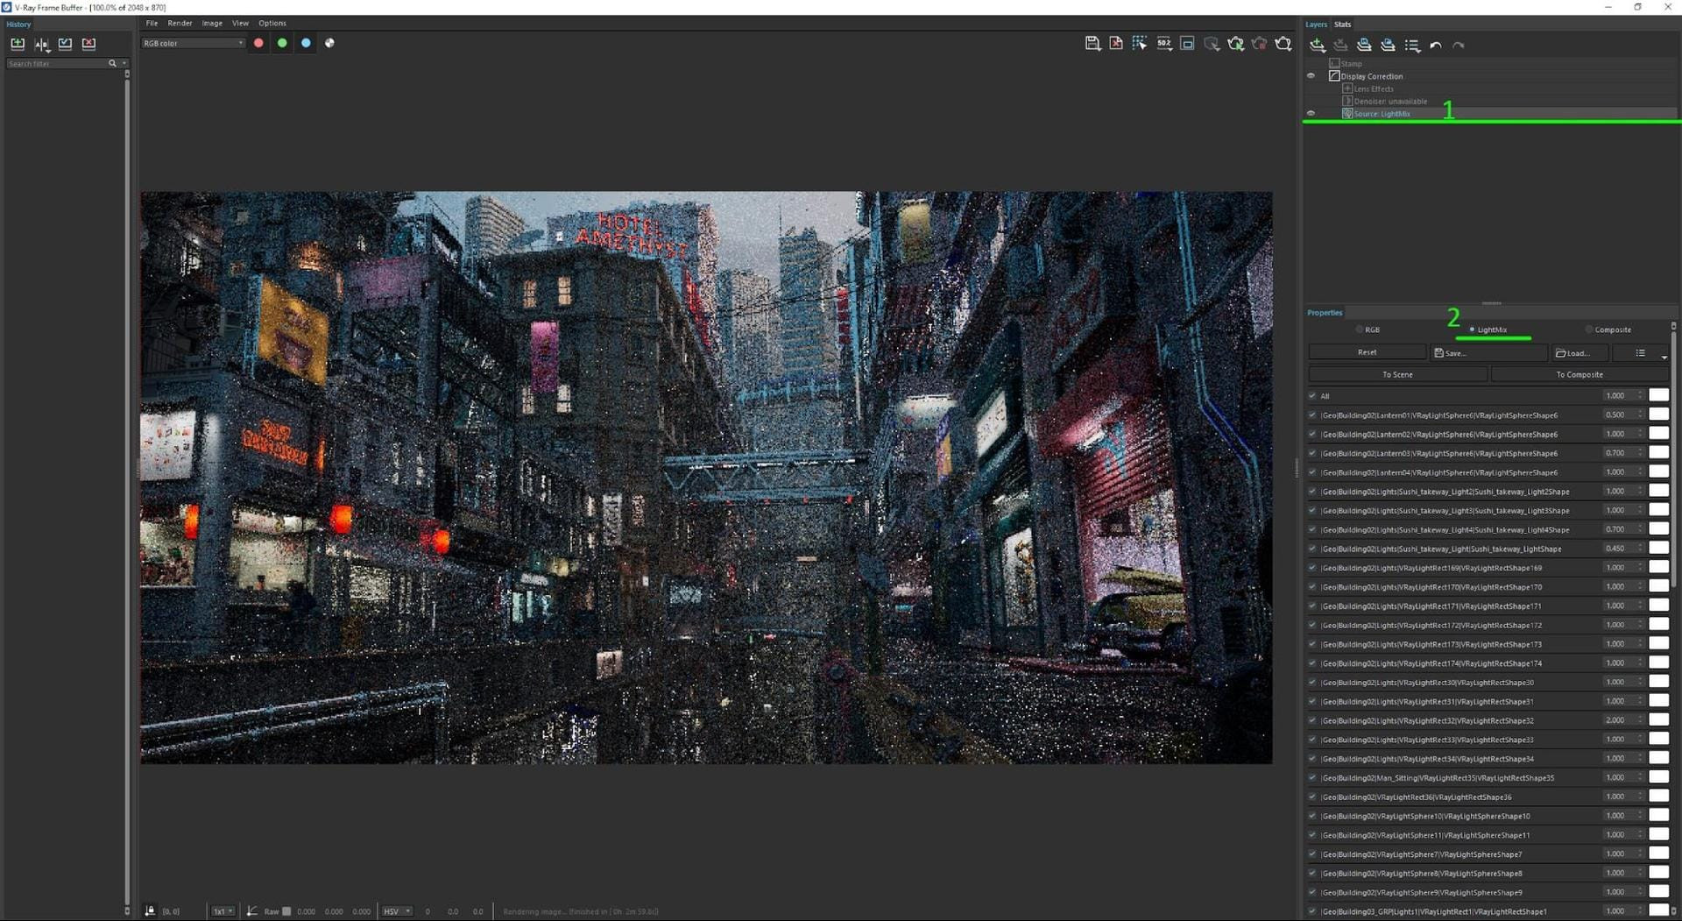Click the History search magnifier icon

(112, 64)
